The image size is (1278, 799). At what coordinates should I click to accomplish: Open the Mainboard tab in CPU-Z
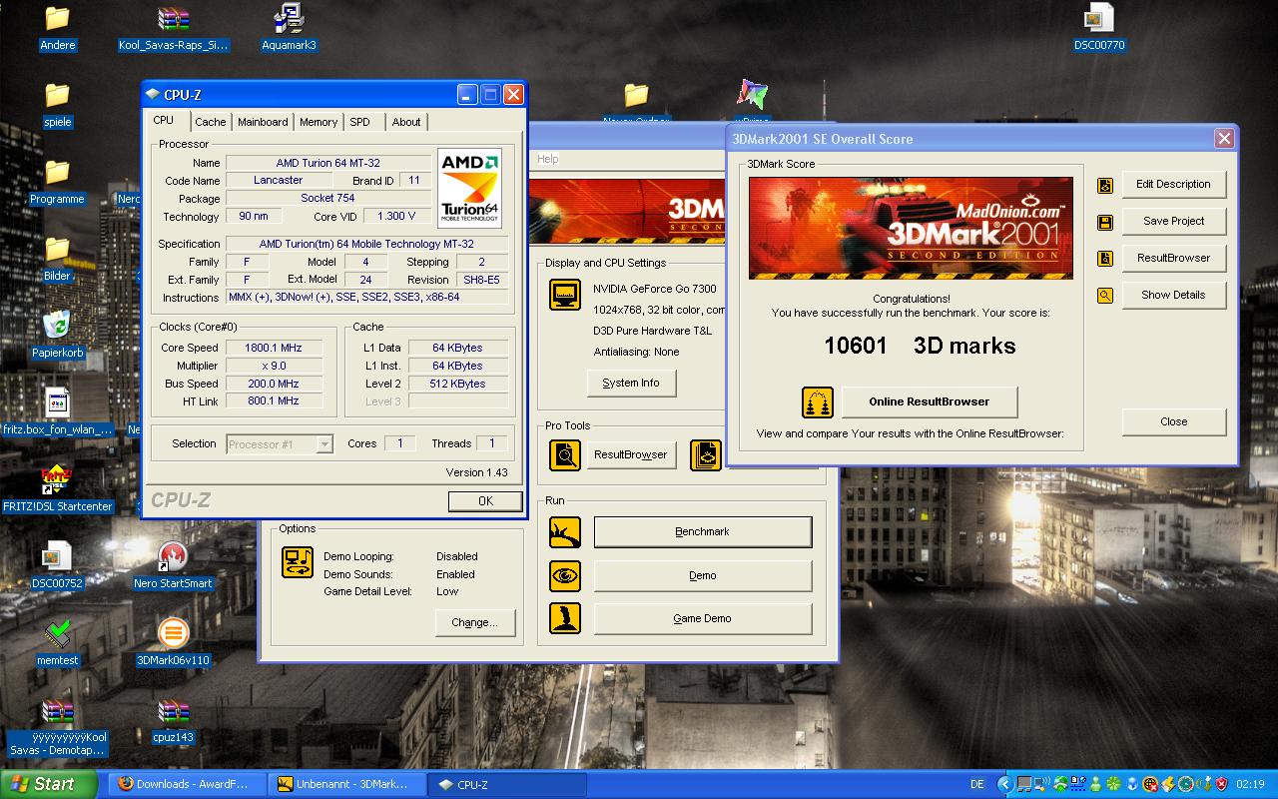point(263,122)
